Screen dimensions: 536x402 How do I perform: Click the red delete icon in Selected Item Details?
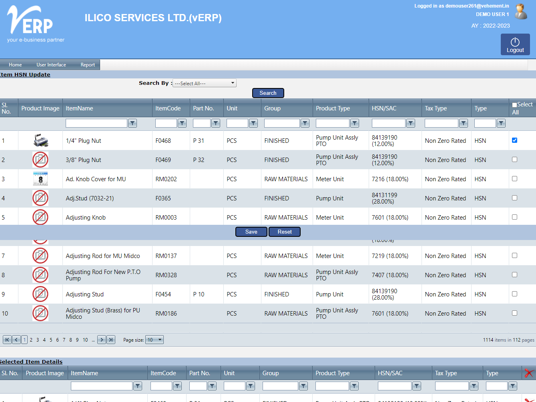(x=529, y=373)
